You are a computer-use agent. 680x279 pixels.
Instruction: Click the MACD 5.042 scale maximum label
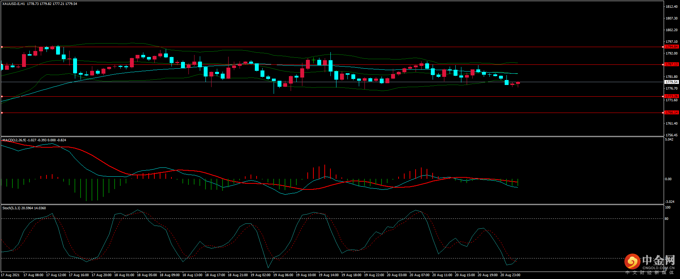point(669,139)
